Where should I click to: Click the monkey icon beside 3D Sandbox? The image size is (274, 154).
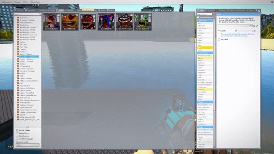point(18,18)
